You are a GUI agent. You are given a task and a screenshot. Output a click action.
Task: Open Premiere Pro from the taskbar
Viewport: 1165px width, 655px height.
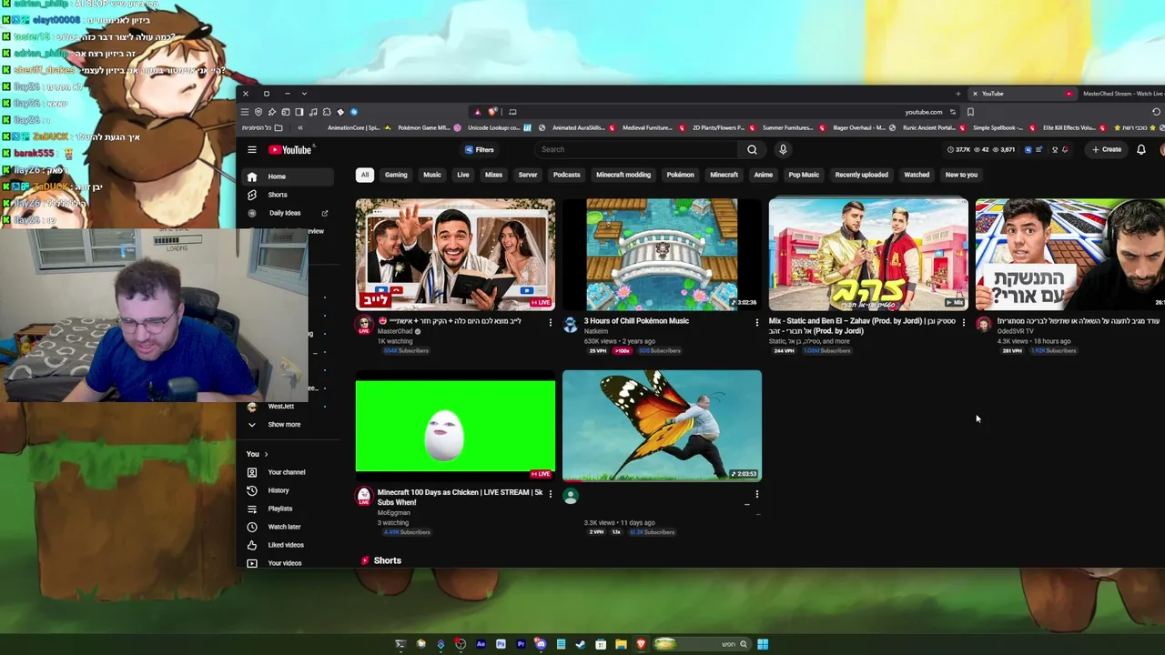coord(521,644)
